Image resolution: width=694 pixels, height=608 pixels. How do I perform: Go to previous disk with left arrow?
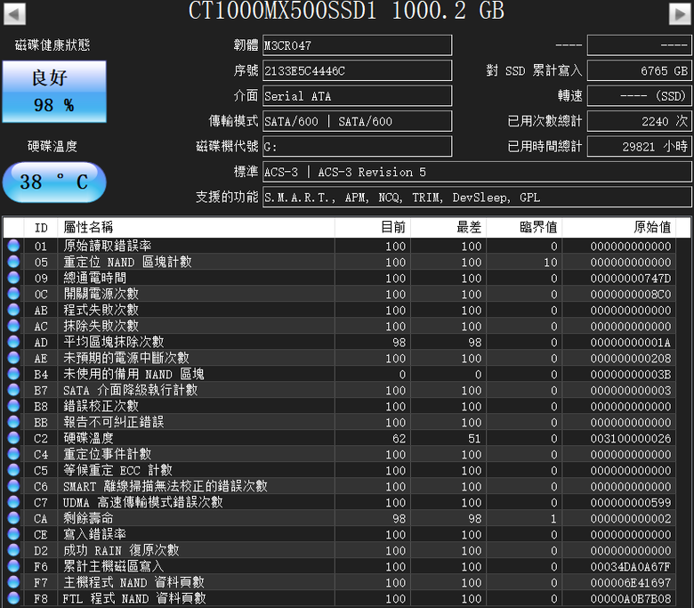(x=14, y=13)
